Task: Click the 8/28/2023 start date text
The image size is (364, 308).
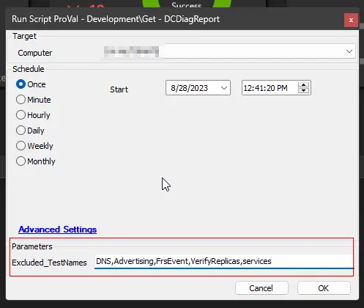Action: tap(189, 88)
